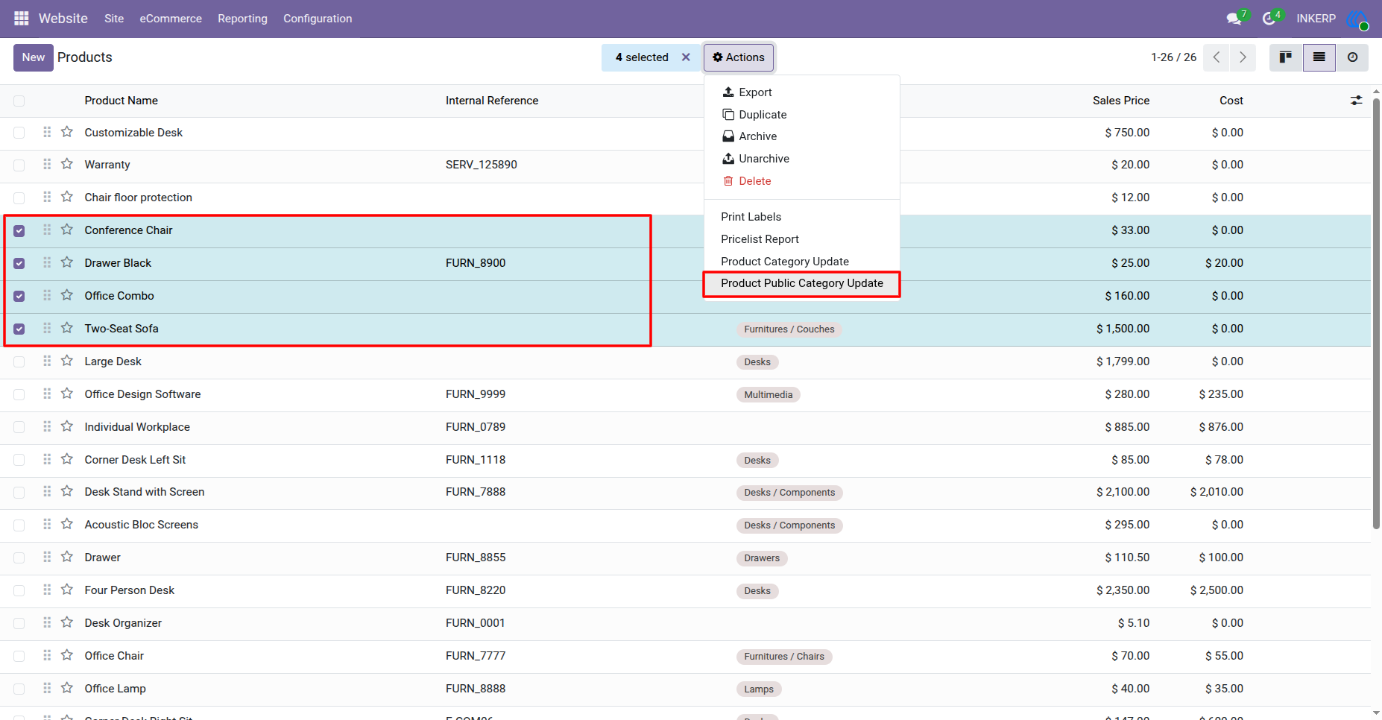Open the activities clock icon with badge 4

pyautogui.click(x=1270, y=18)
